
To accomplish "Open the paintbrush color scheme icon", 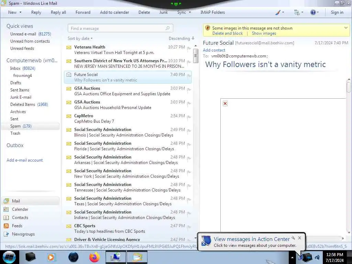I will pyautogui.click(x=278, y=12).
